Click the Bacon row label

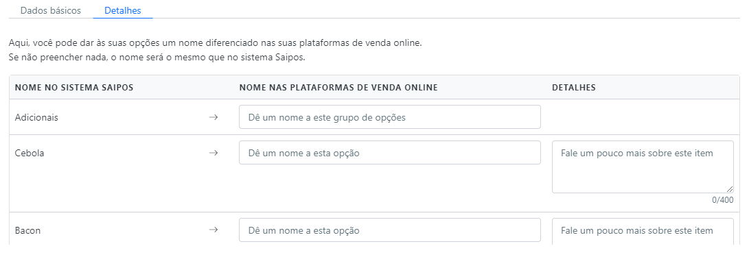tap(27, 230)
